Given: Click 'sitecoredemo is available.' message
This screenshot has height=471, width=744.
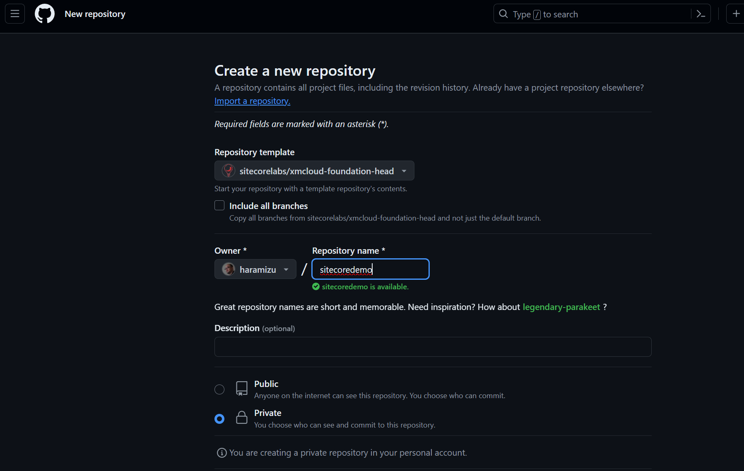Looking at the screenshot, I should click(x=365, y=286).
